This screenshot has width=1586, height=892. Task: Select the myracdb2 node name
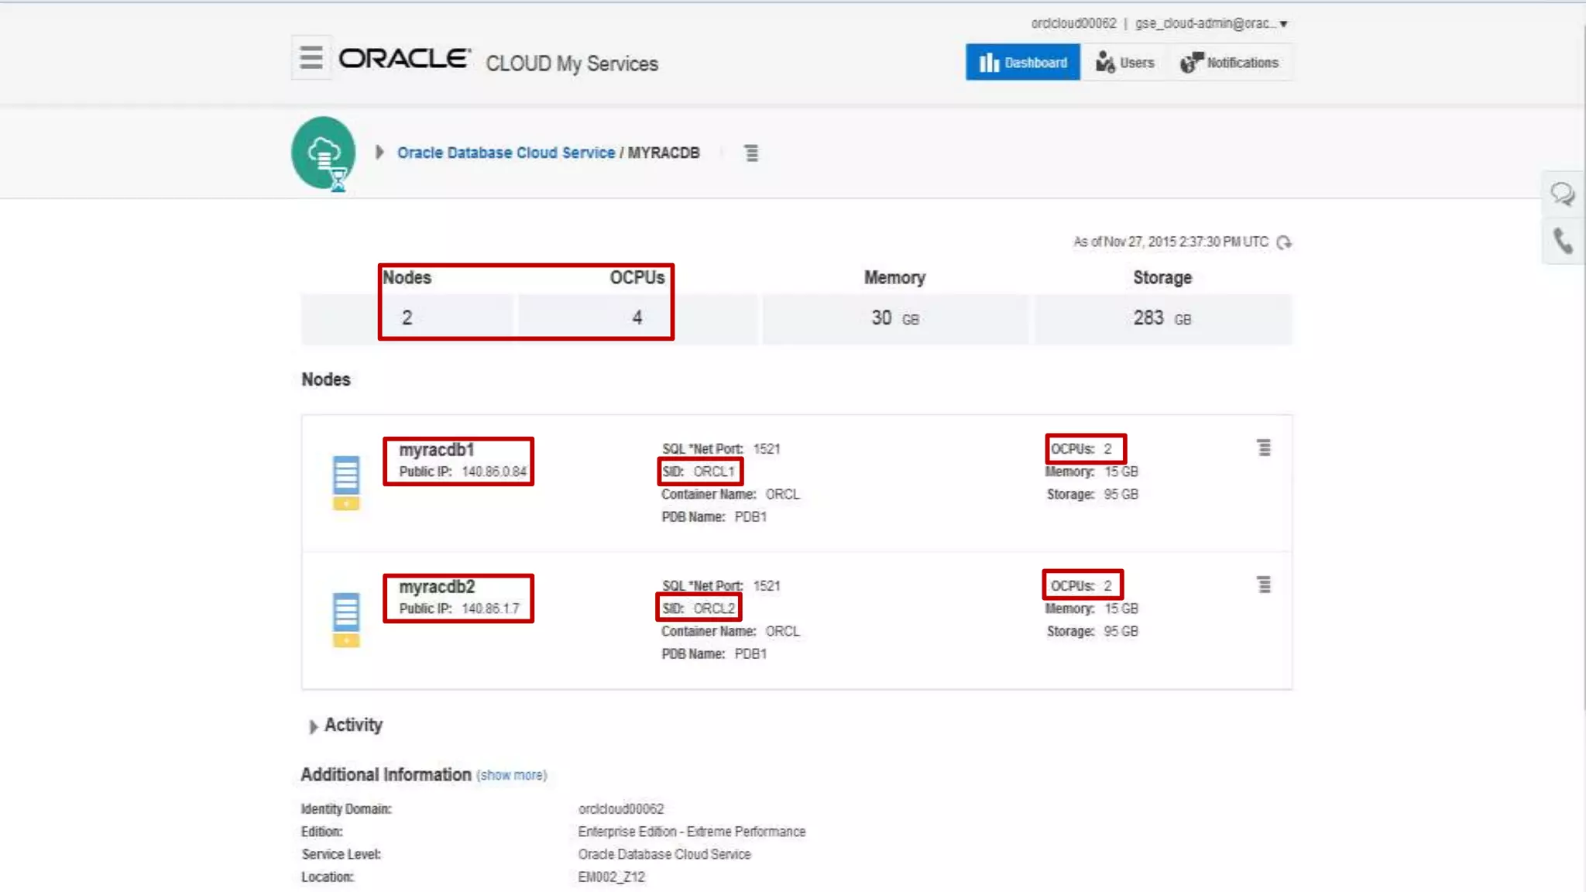point(437,587)
